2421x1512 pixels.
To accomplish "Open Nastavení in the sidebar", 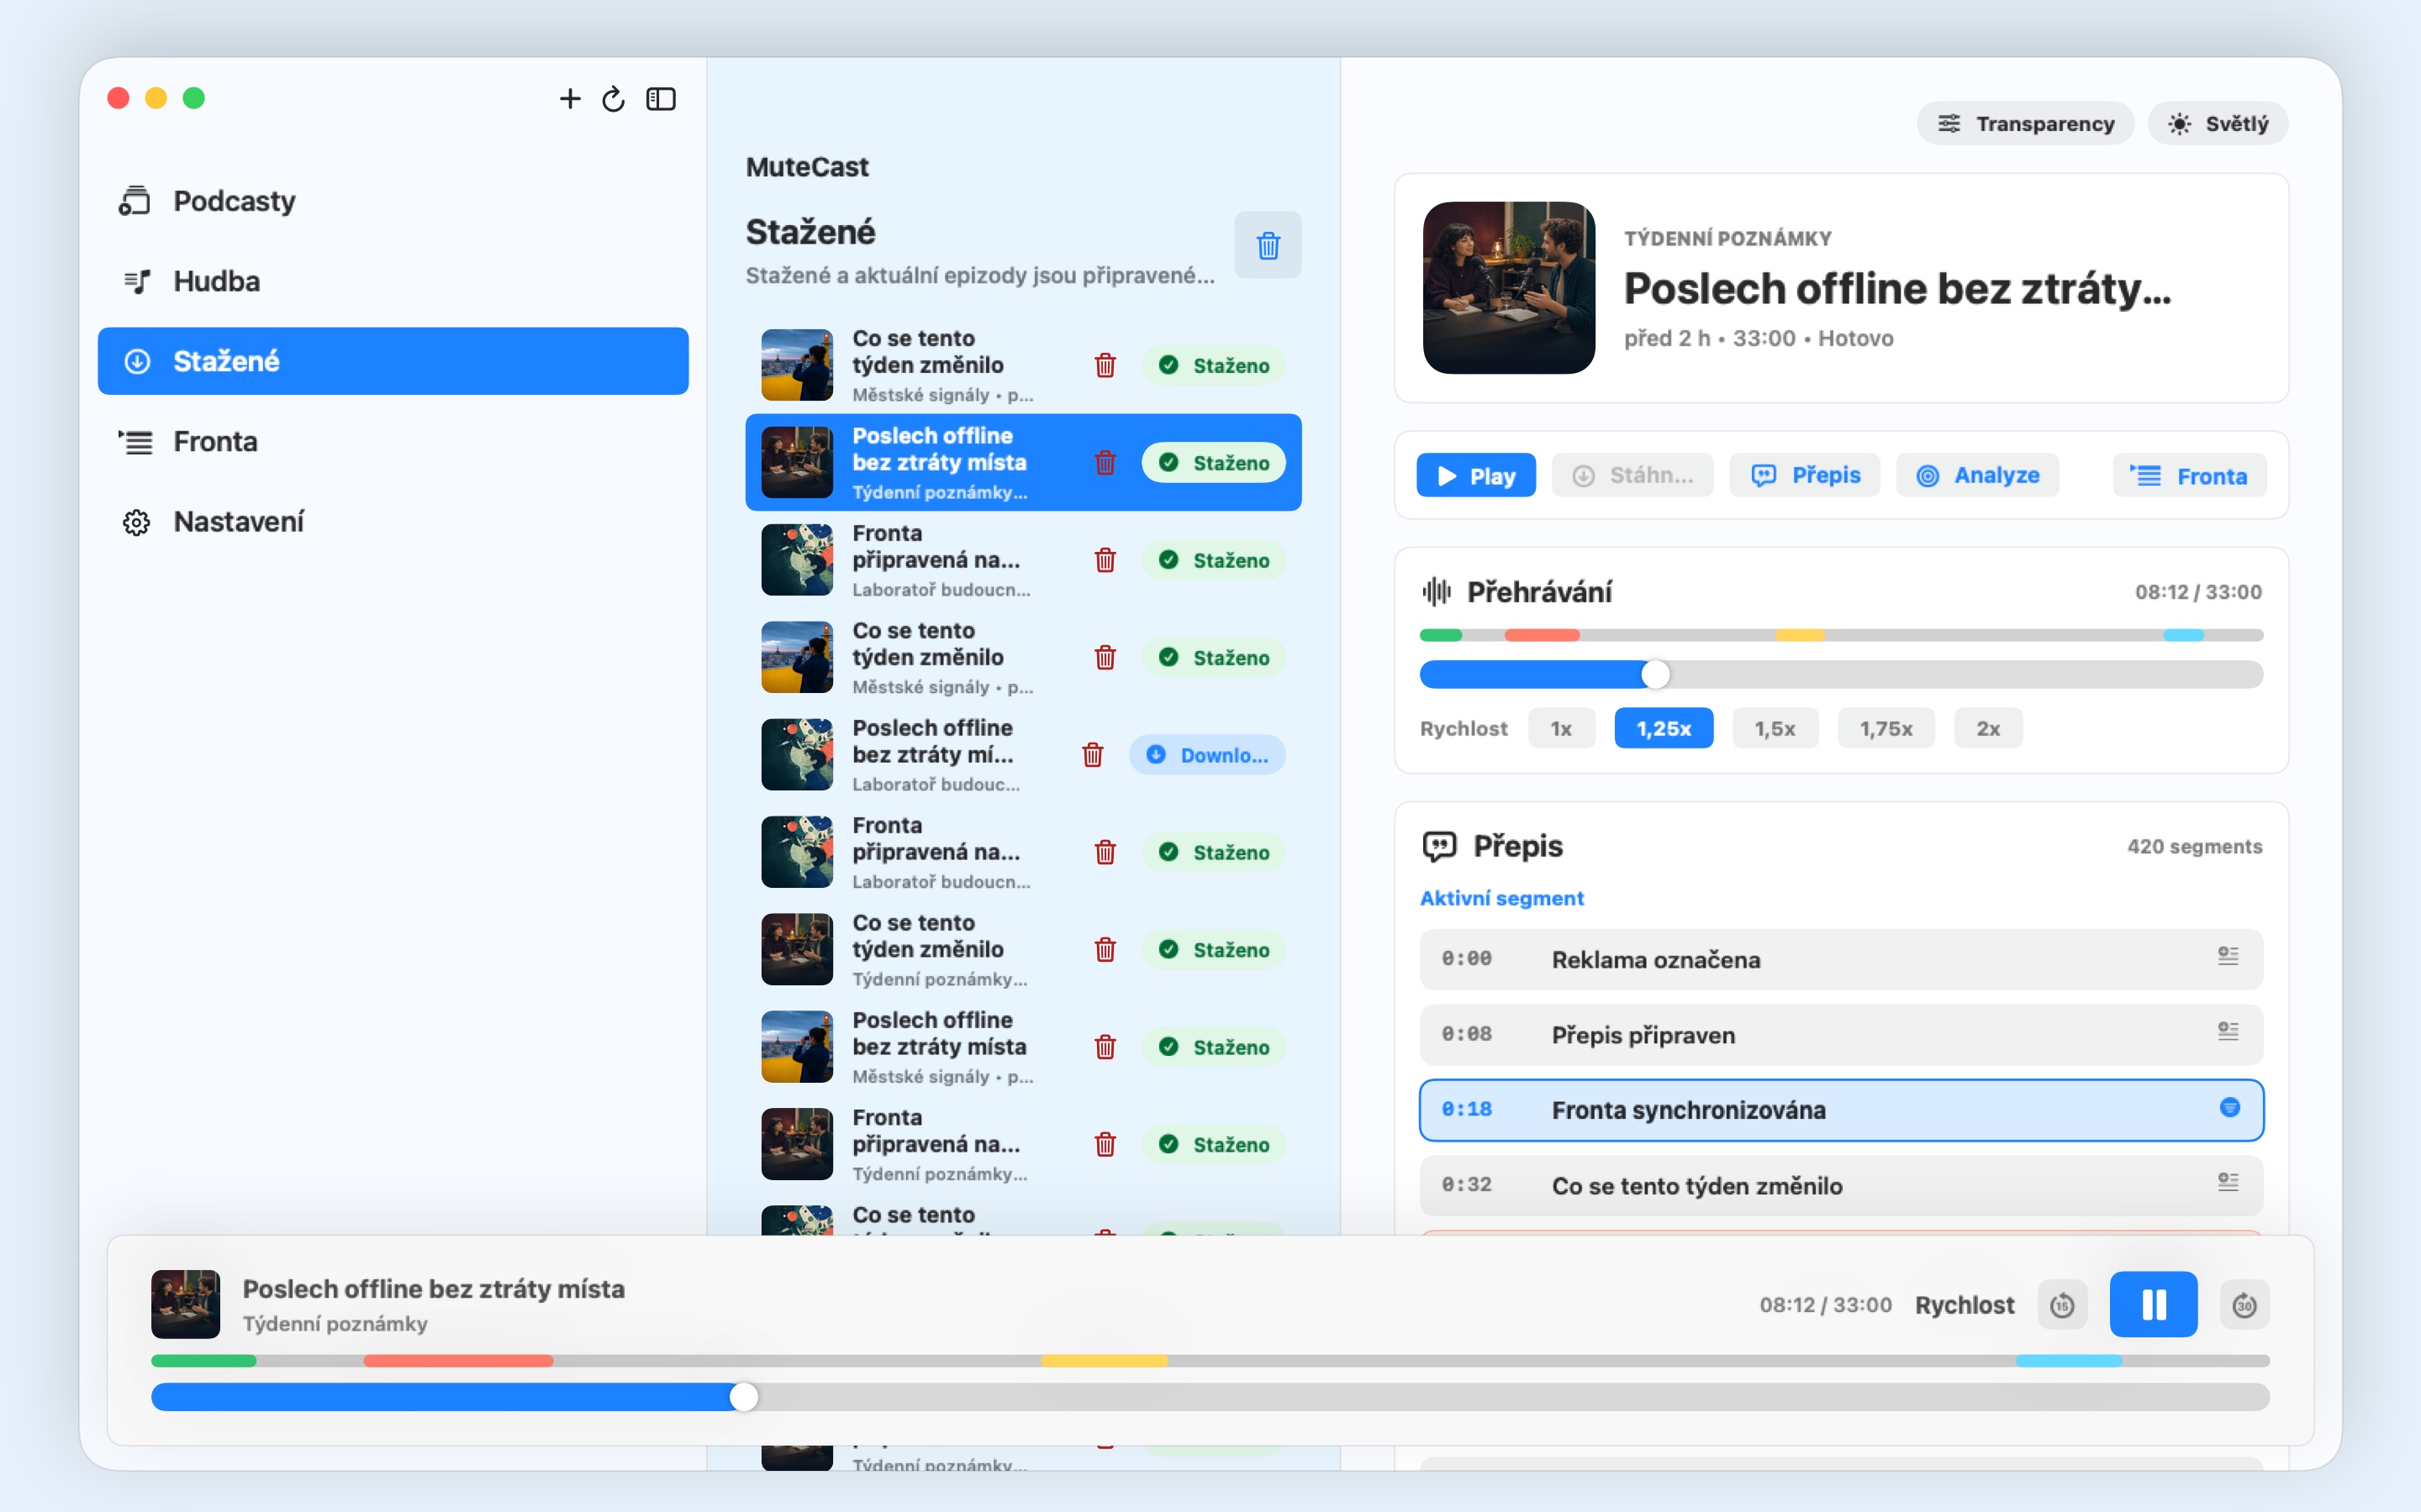I will [x=393, y=521].
